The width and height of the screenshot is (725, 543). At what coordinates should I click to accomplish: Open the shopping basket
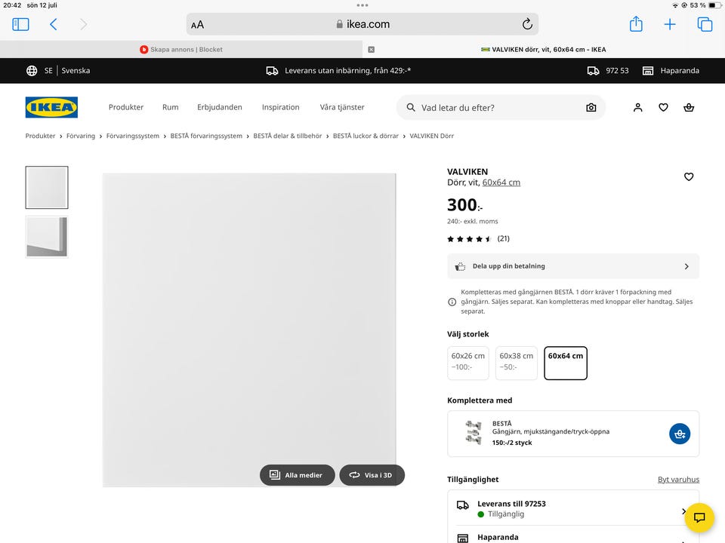pos(689,108)
